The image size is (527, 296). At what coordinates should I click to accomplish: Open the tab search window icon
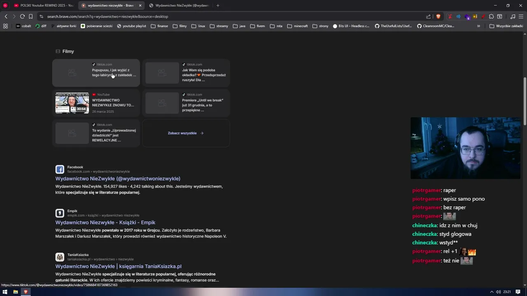pyautogui.click(x=499, y=16)
